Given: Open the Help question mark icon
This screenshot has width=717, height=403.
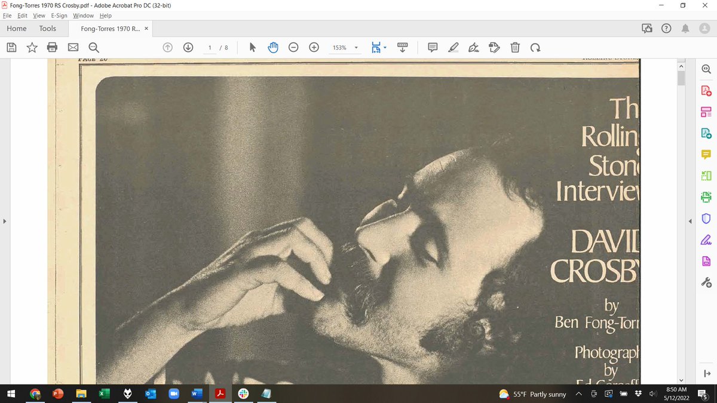Looking at the screenshot, I should click(x=666, y=29).
